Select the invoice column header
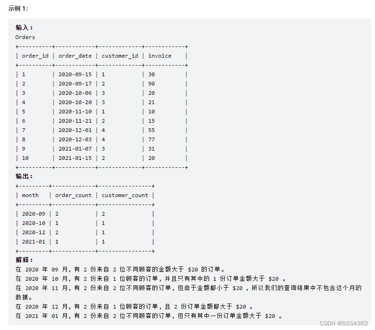375x330 pixels. click(x=160, y=56)
